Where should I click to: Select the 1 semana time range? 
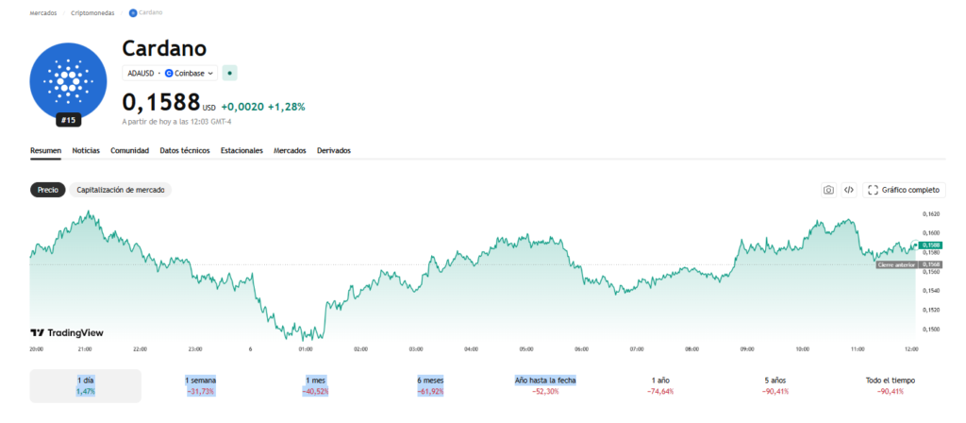[x=200, y=386]
